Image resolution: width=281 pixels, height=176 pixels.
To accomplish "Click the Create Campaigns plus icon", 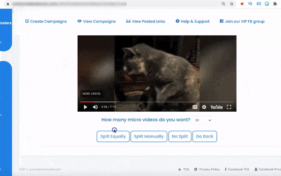I will point(27,21).
